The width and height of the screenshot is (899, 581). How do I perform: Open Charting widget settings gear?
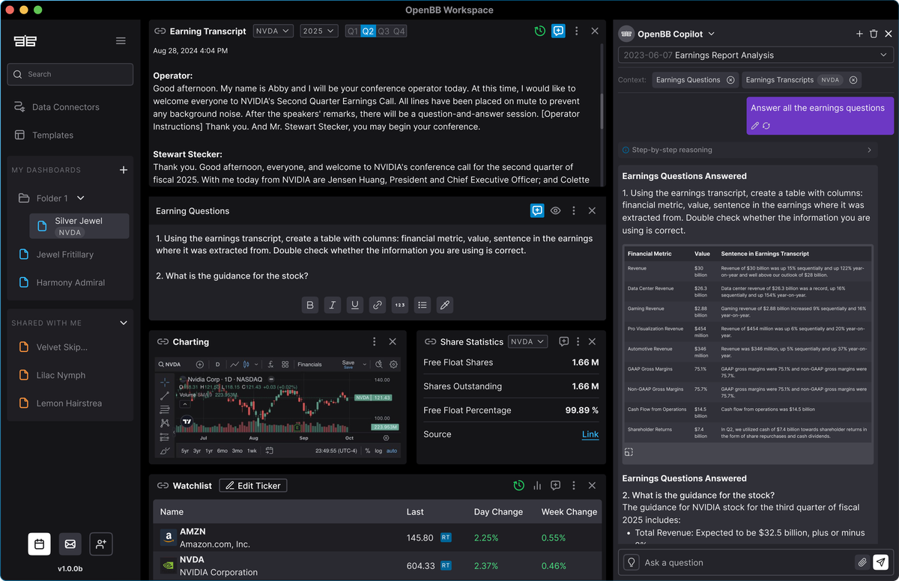click(393, 365)
